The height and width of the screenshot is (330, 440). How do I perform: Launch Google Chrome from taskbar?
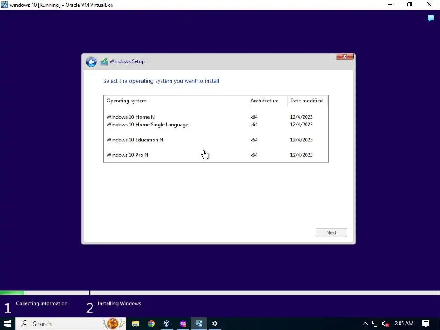click(x=151, y=324)
